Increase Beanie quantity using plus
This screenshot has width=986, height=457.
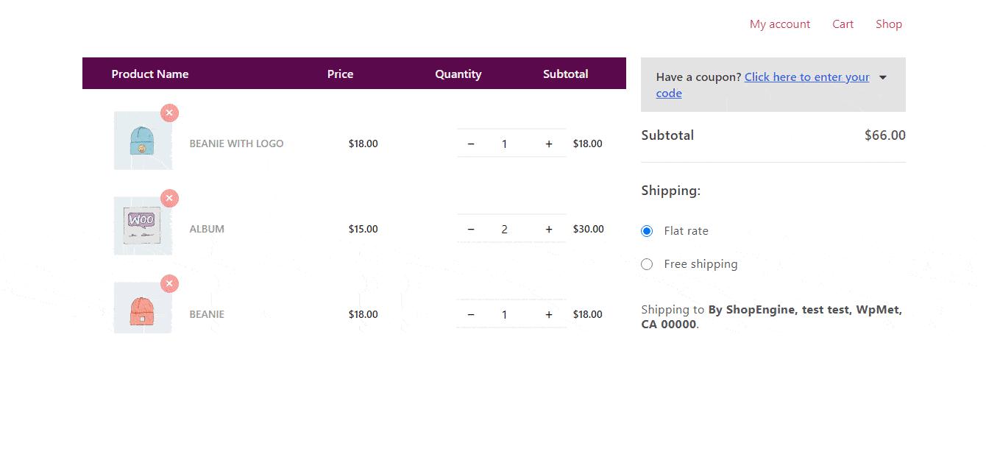pyautogui.click(x=549, y=314)
